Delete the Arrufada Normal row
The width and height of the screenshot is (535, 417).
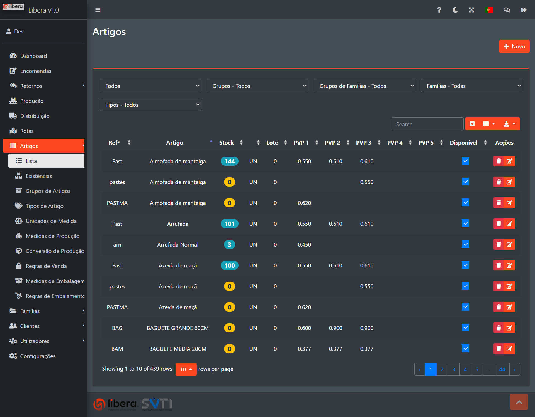498,245
